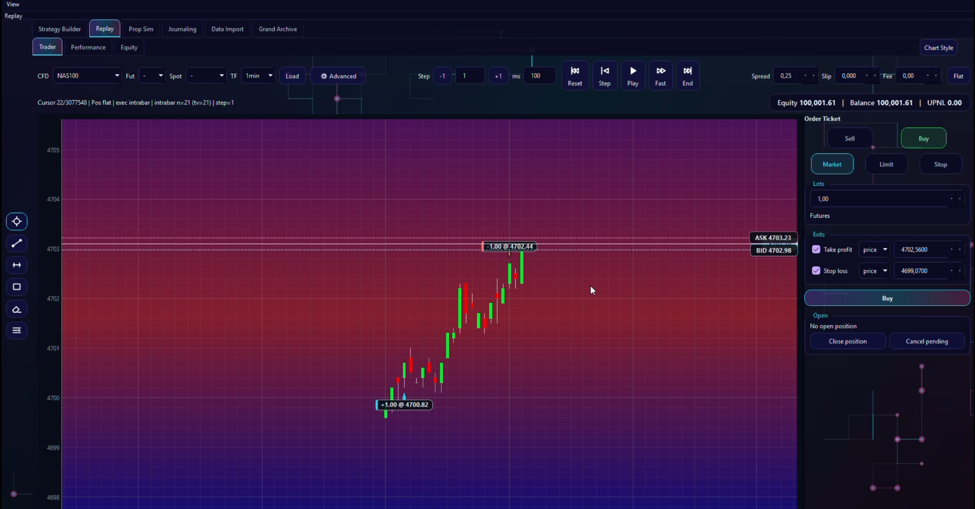Open the drawing list menu icon
975x509 pixels.
pos(17,331)
